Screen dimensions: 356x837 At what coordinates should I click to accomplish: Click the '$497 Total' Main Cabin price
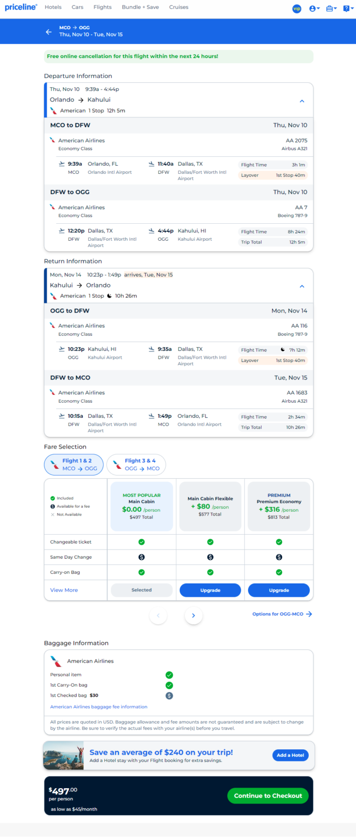pyautogui.click(x=141, y=517)
